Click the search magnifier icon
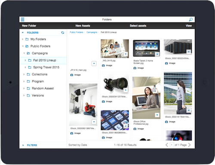Image resolution: width=215 pixels, height=165 pixels. point(191,19)
